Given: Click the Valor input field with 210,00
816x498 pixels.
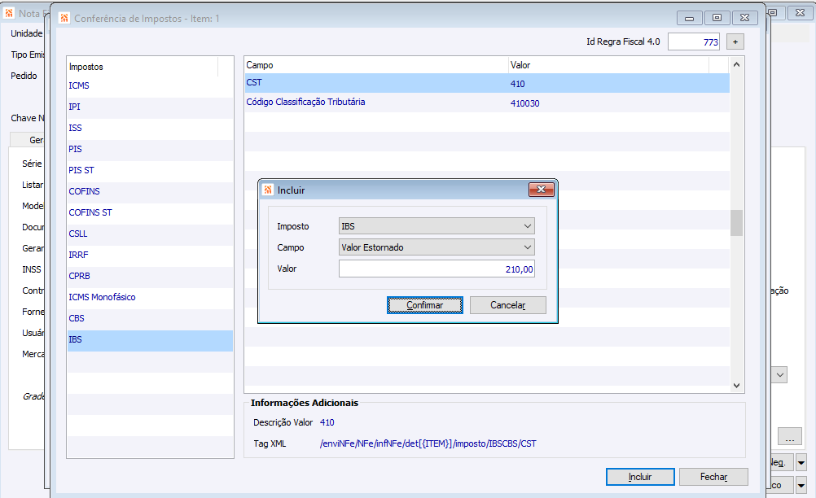Looking at the screenshot, I should pyautogui.click(x=437, y=269).
